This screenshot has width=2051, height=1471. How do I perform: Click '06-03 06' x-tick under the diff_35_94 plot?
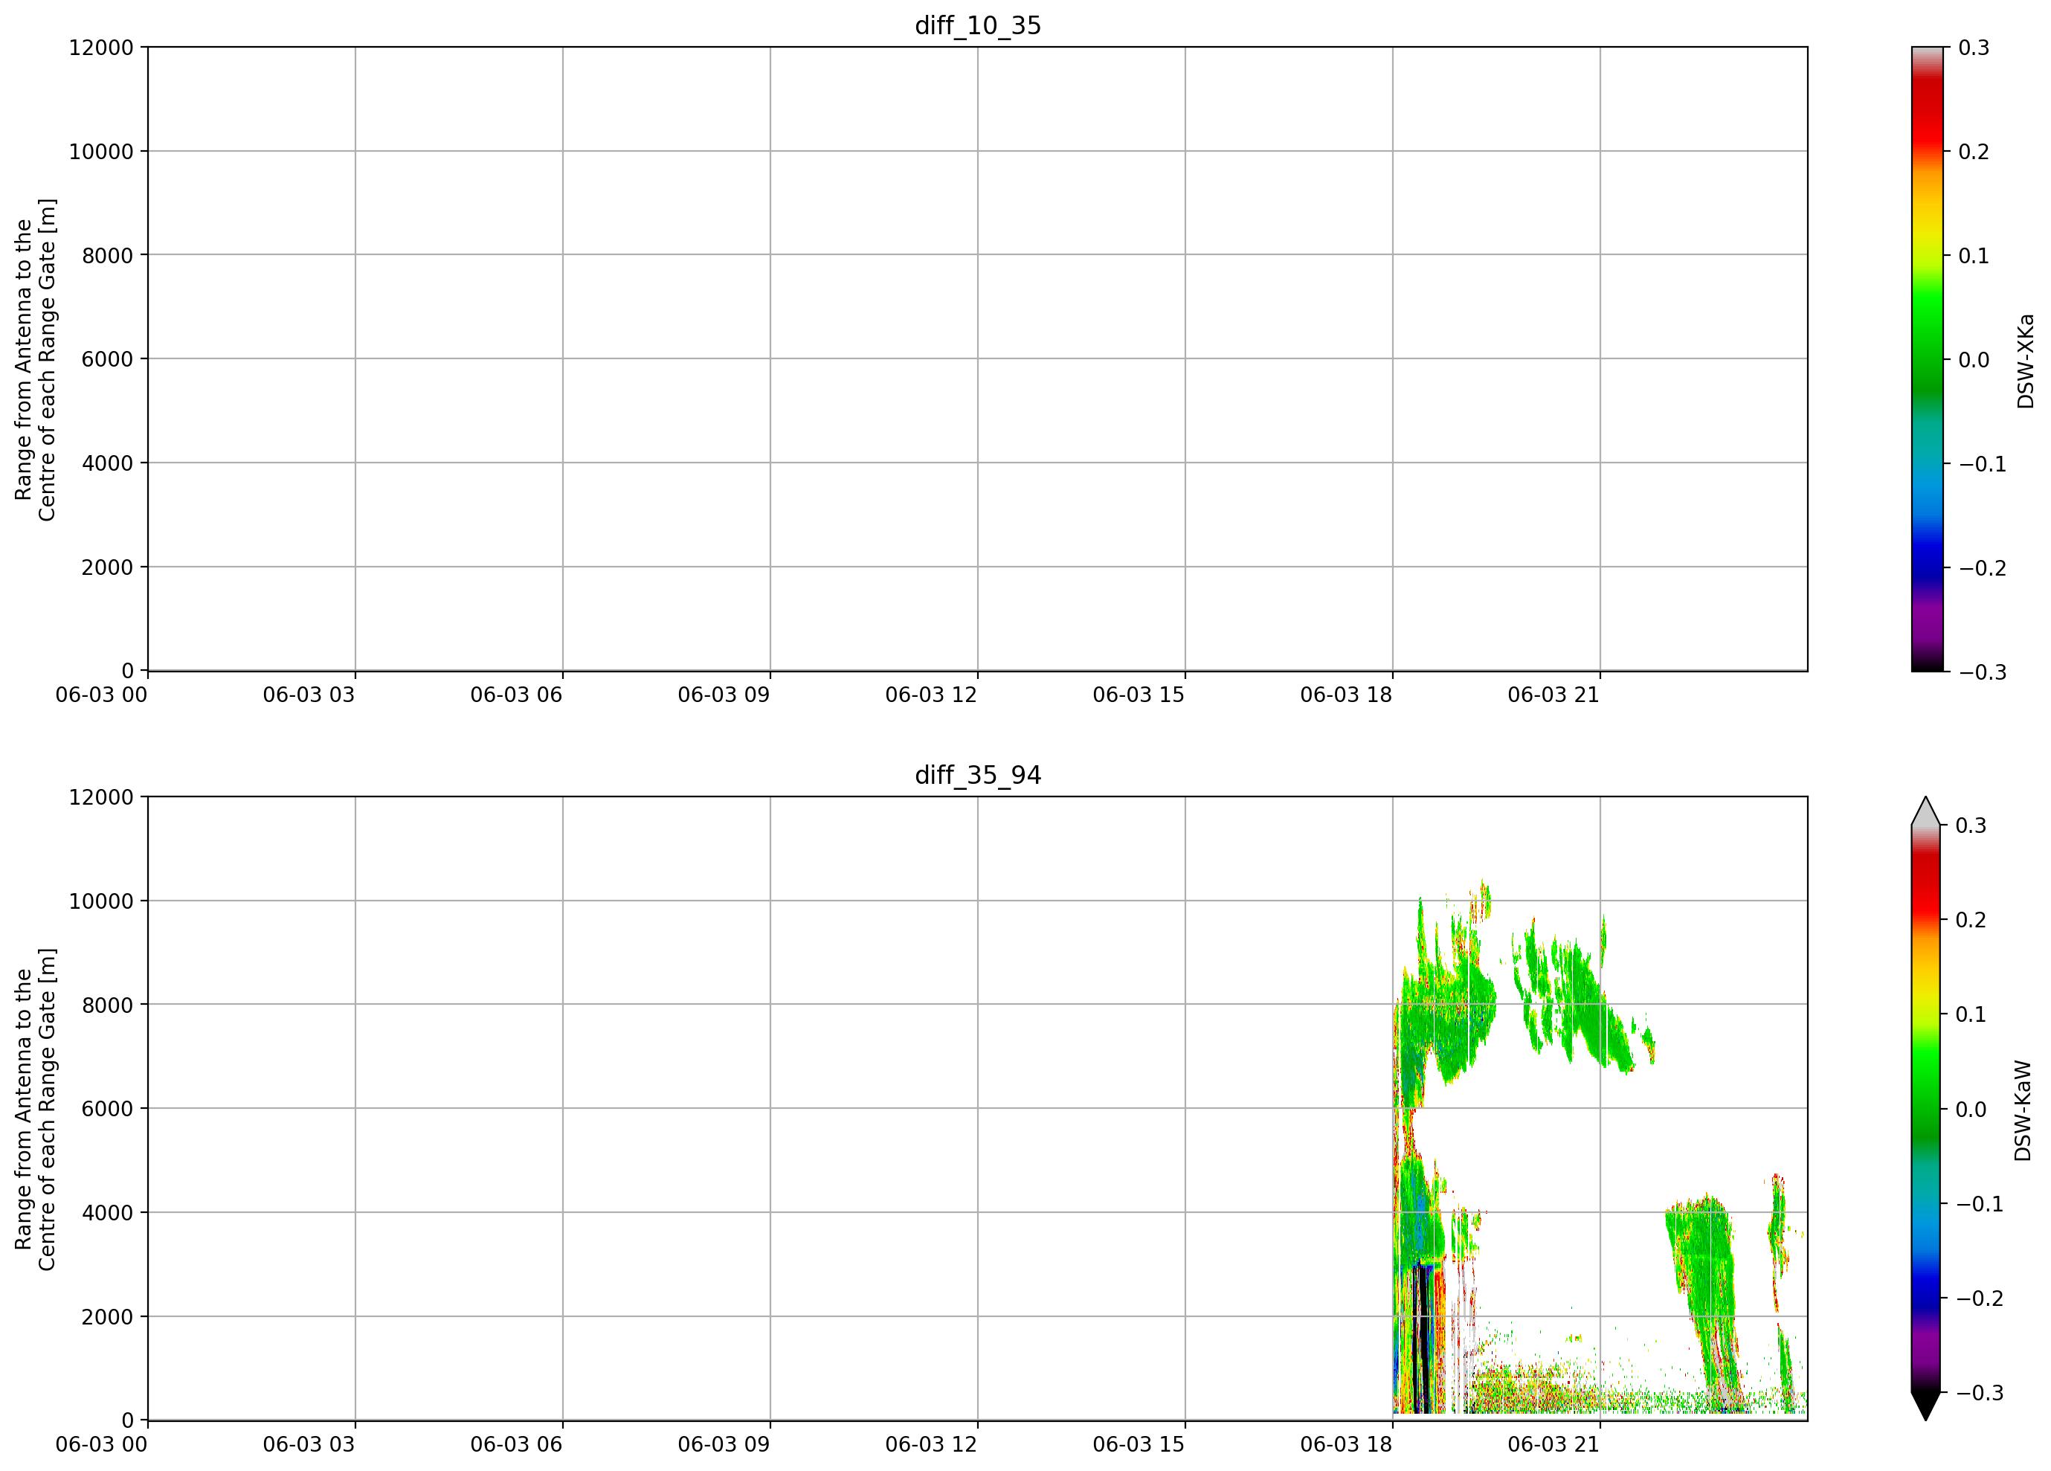(x=516, y=1445)
